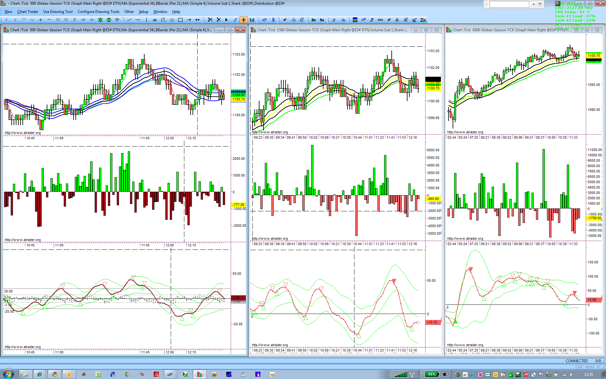606x379 pixels.
Task: Click the scroll-right chevron toolbar icon
Action: point(15,20)
